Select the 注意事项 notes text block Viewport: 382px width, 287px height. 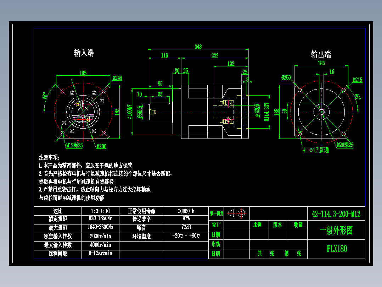click(x=103, y=178)
